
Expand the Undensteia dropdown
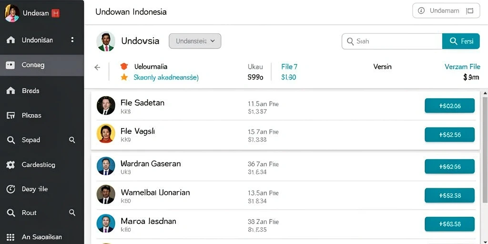(x=195, y=41)
